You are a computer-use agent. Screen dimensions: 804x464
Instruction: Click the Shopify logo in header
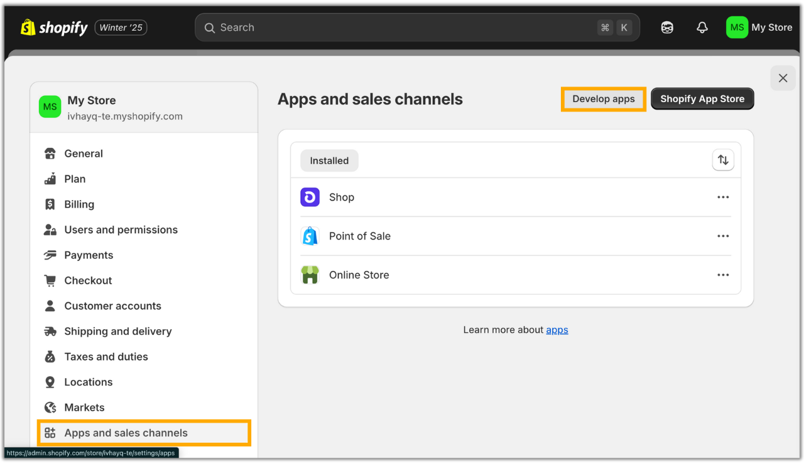pyautogui.click(x=54, y=28)
